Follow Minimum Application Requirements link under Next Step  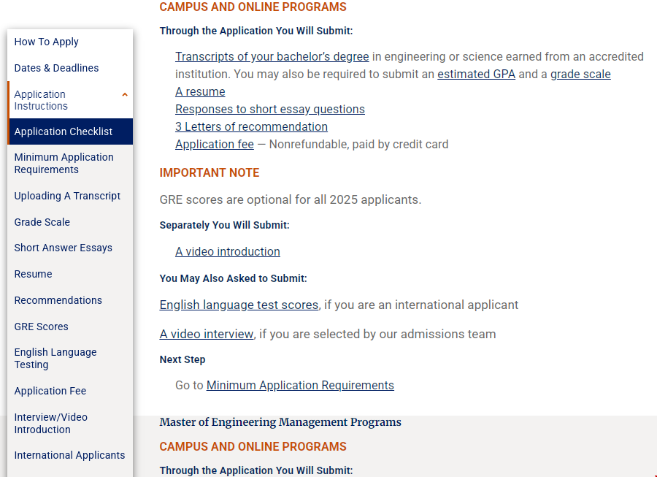point(300,385)
